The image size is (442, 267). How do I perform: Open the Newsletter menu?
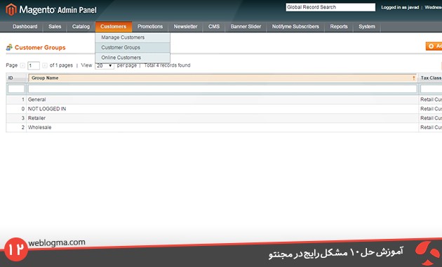tap(185, 27)
